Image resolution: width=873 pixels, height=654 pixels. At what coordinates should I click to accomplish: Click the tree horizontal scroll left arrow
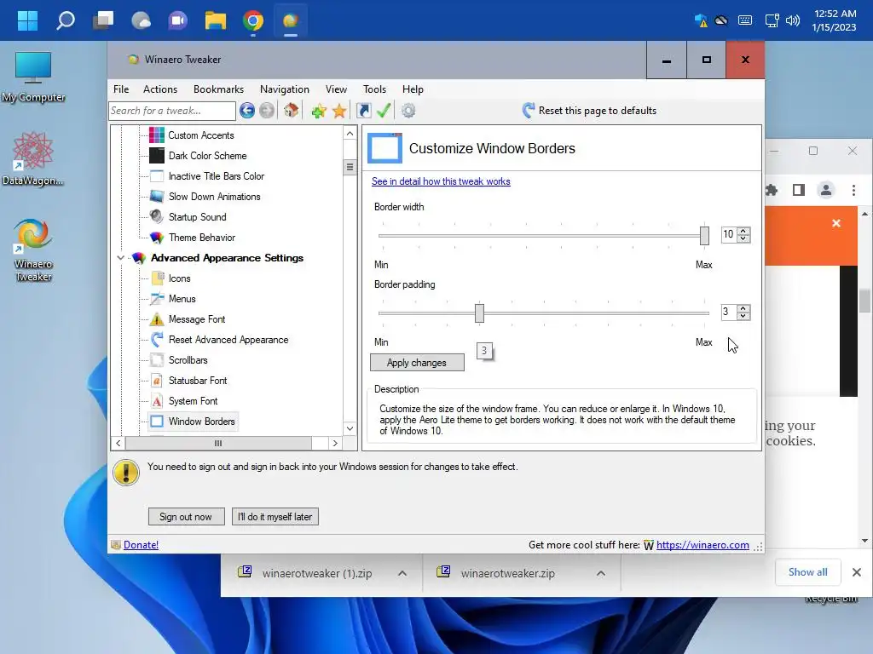(118, 443)
